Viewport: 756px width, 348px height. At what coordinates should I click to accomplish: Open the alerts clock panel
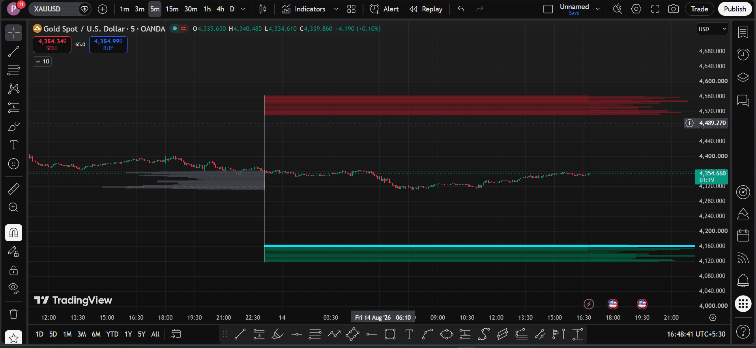(x=743, y=54)
